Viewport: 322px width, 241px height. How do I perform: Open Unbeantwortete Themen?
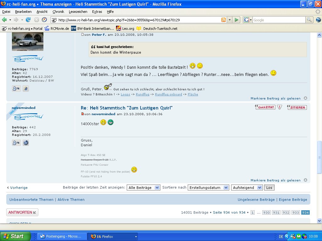tap(31, 200)
